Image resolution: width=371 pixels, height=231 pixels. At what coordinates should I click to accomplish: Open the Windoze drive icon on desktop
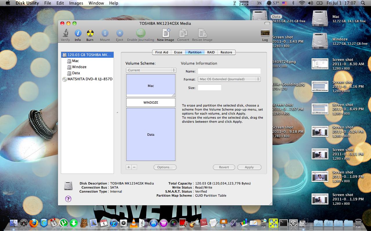(x=320, y=41)
